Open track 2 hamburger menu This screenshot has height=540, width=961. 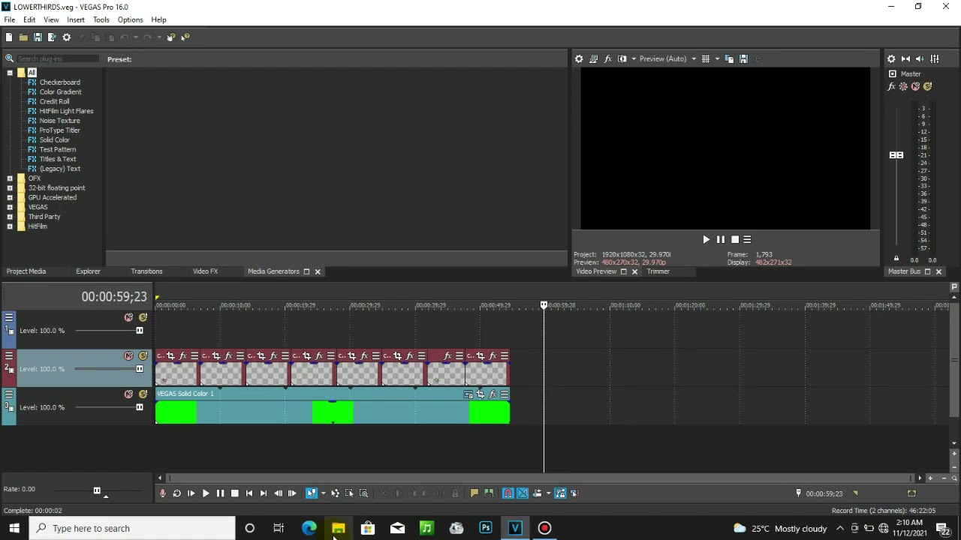(9, 355)
